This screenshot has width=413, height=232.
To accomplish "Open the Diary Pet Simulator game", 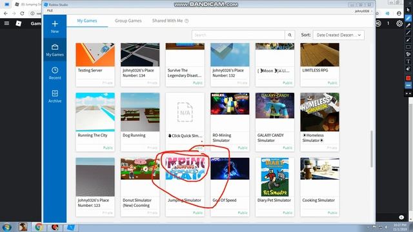I will pos(275,187).
